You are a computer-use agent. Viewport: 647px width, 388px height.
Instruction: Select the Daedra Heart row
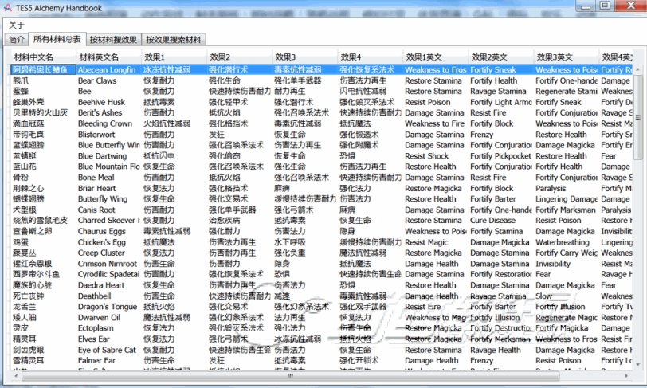[x=100, y=285]
